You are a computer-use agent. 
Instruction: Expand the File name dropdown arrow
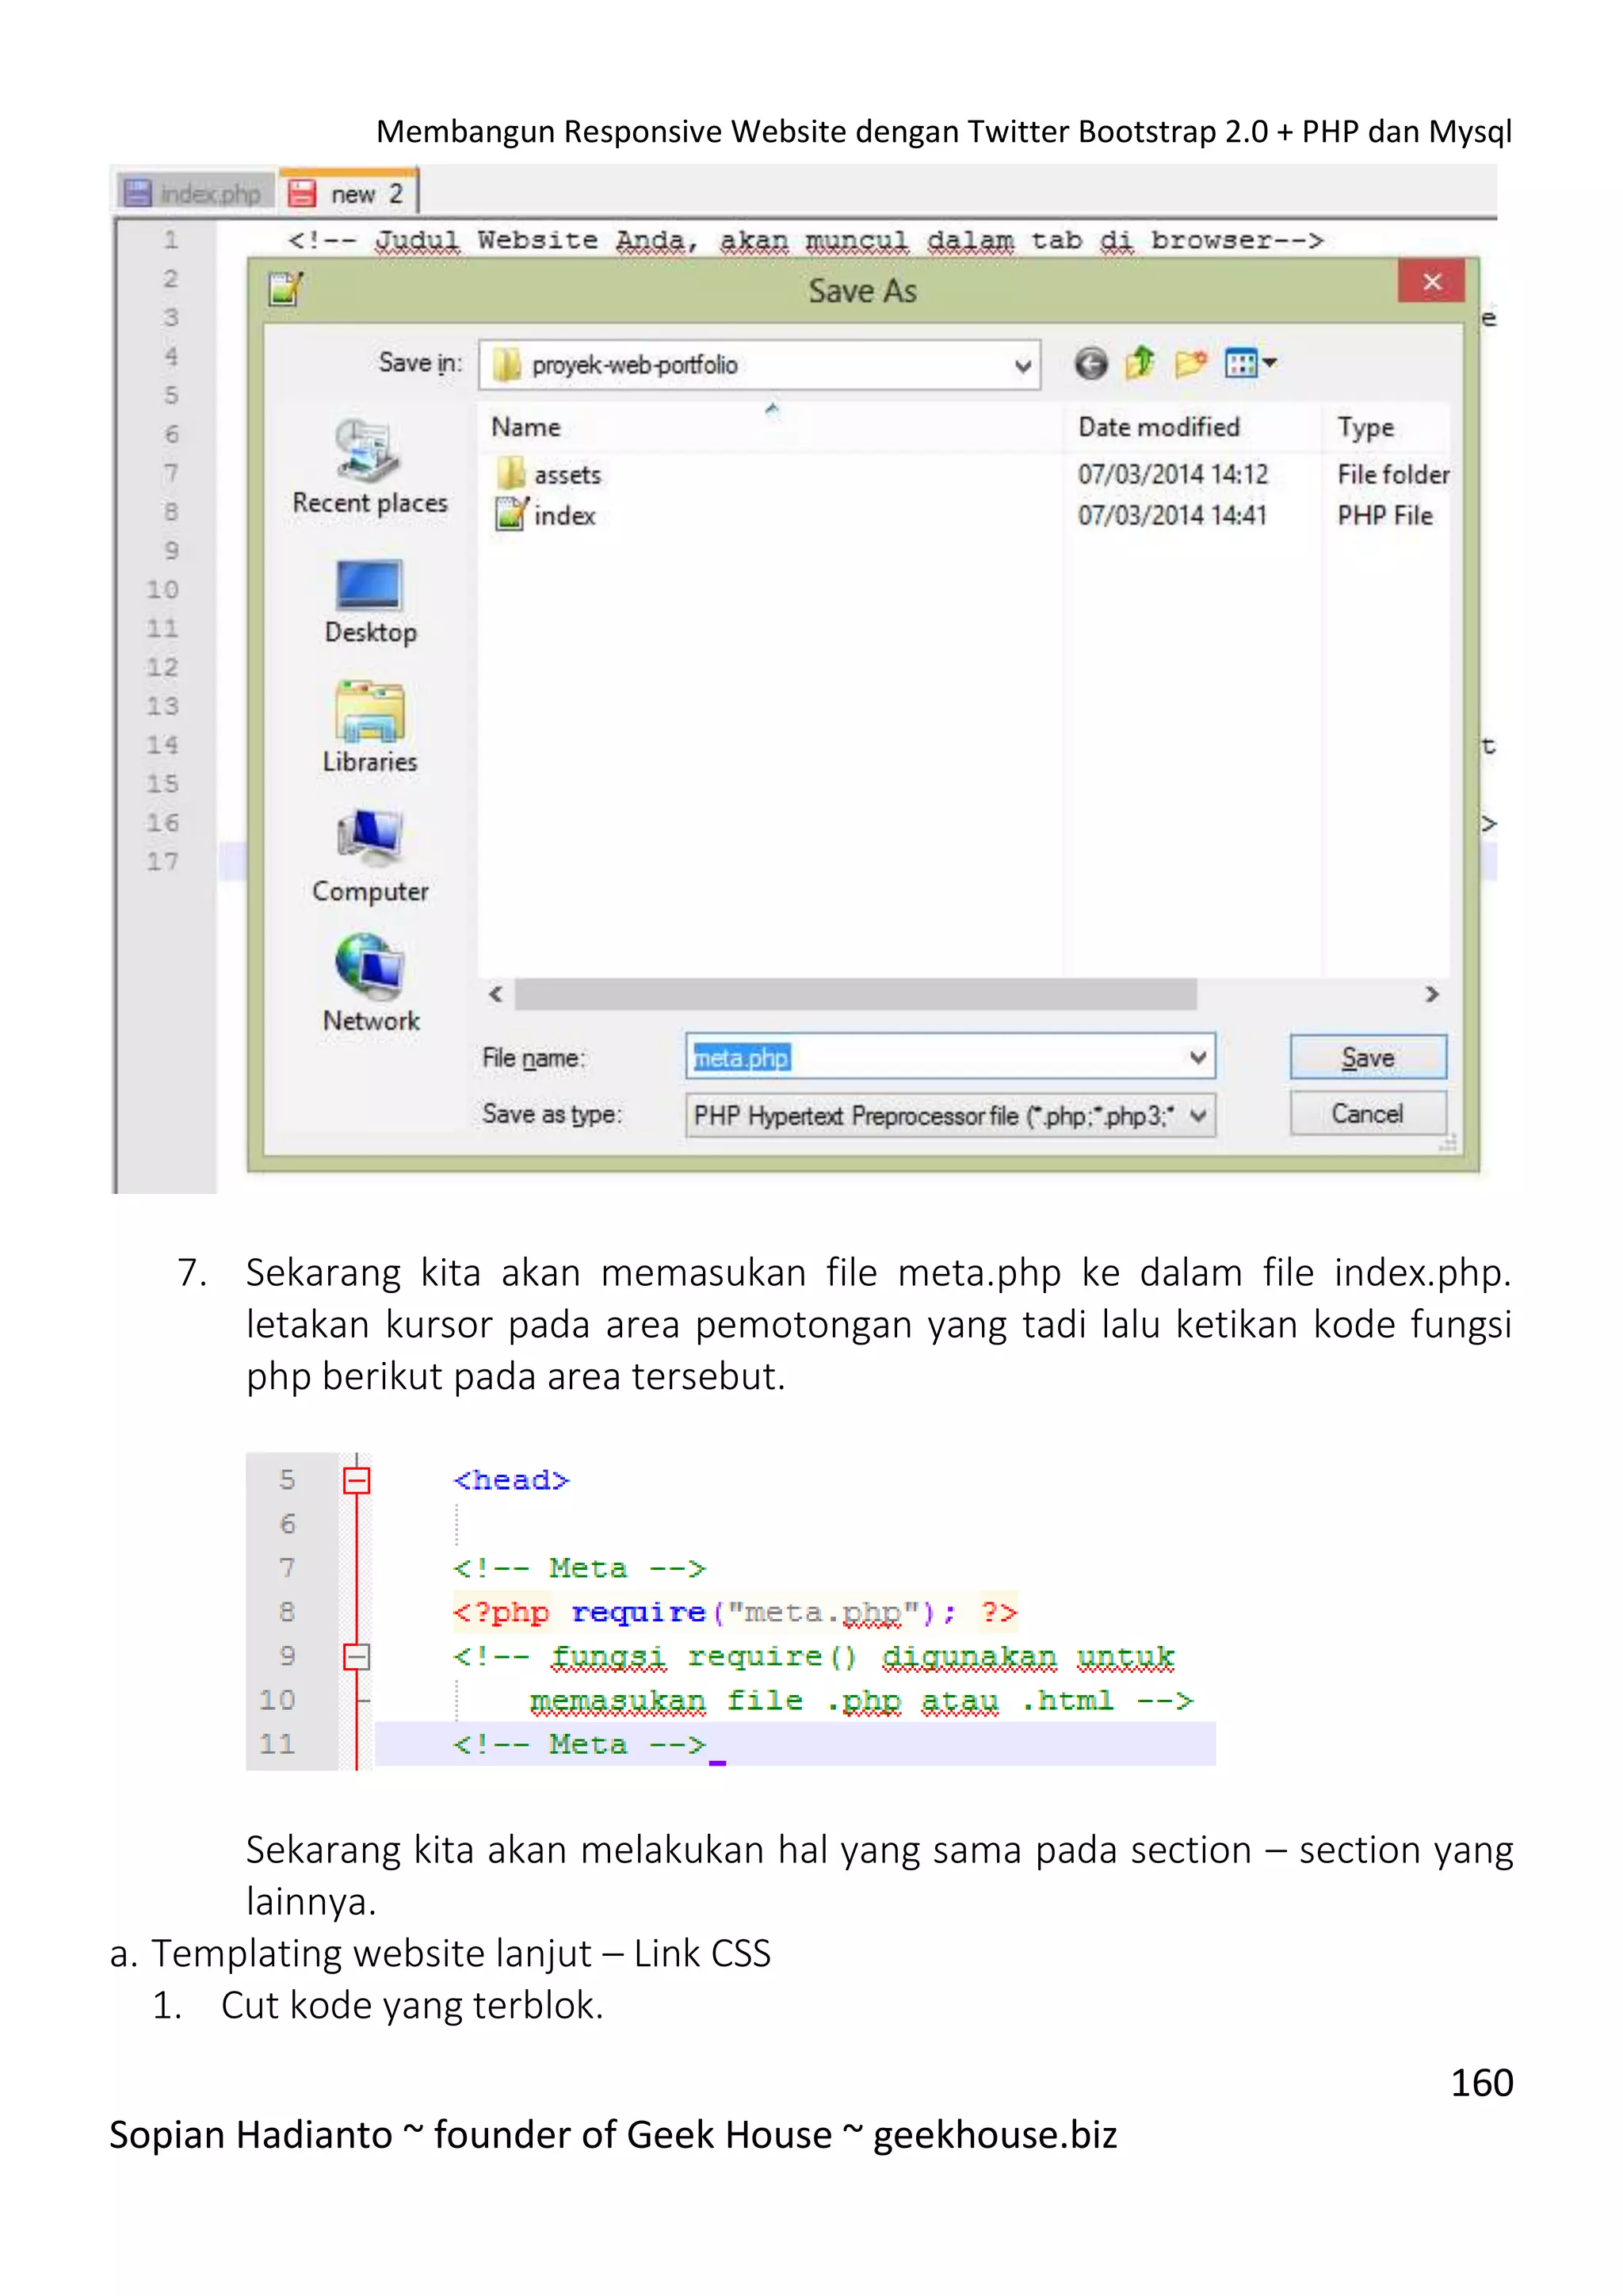tap(1198, 1057)
